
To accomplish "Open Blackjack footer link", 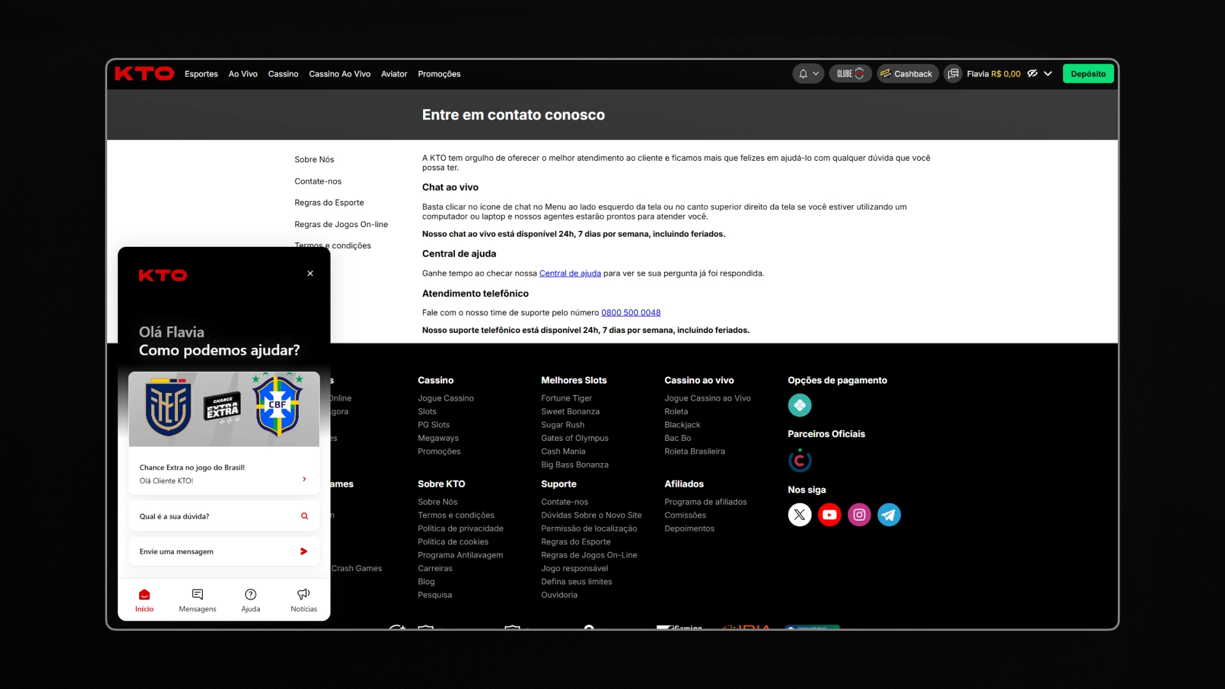I will 682,425.
